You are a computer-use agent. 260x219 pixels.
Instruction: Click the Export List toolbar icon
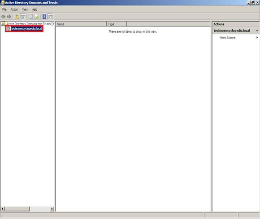pos(37,17)
